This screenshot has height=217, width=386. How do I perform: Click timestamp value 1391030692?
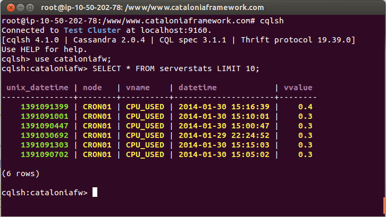click(45, 135)
